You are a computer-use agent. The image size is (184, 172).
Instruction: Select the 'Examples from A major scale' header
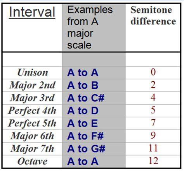pos(90,28)
